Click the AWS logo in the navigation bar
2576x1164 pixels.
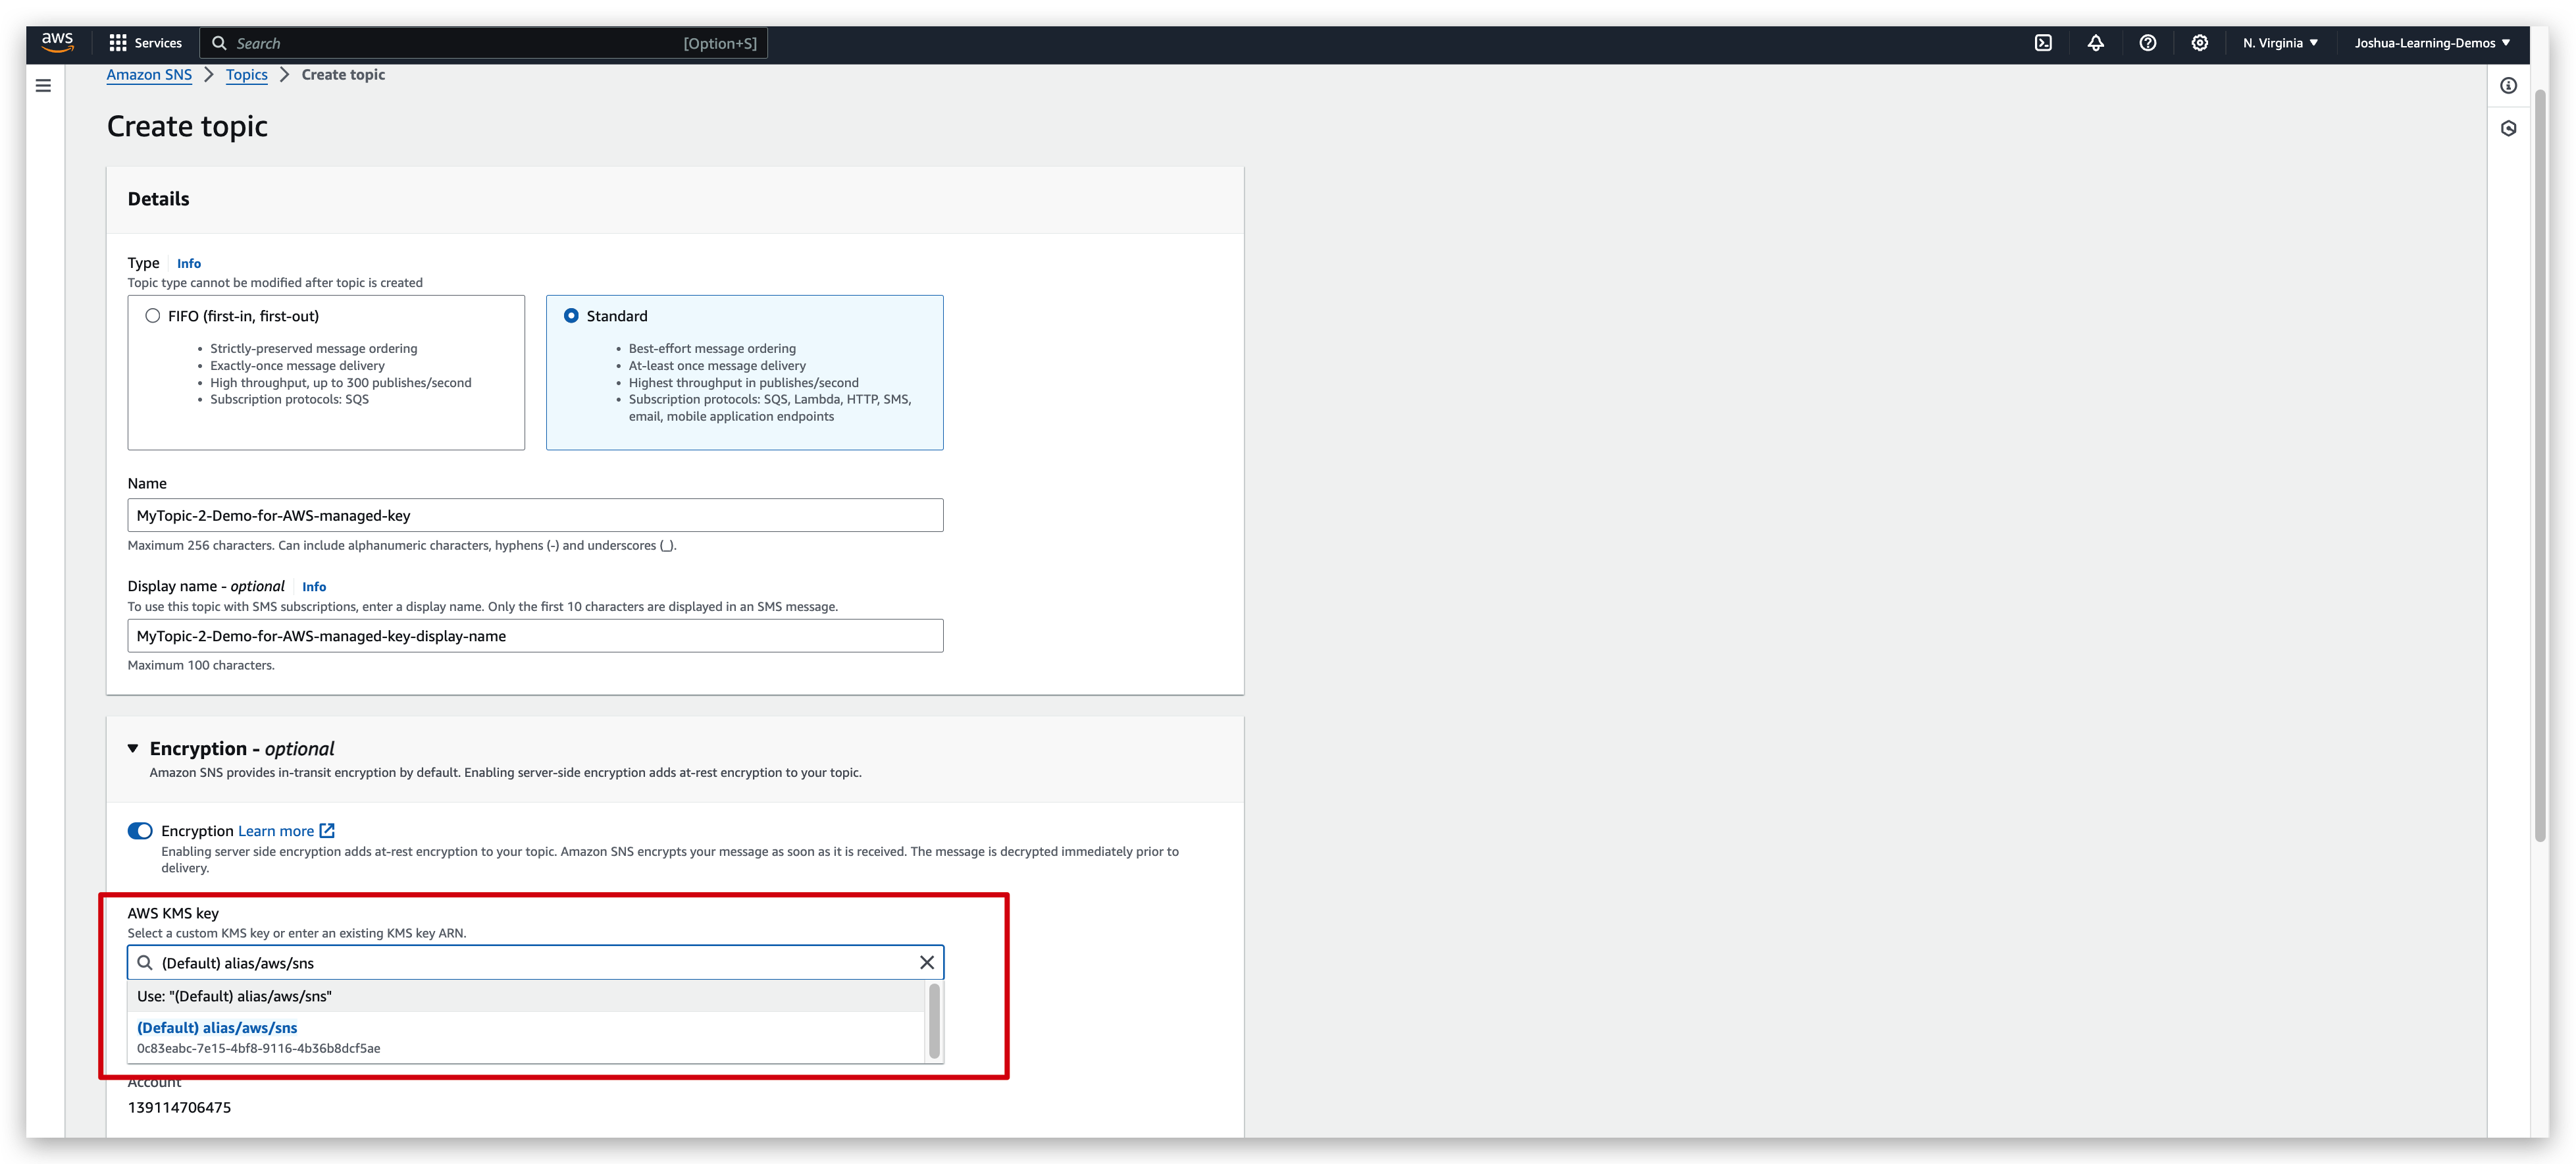coord(57,42)
